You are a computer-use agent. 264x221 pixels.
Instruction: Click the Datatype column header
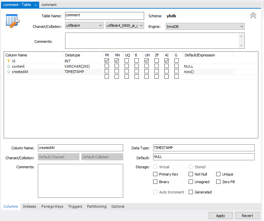point(83,55)
